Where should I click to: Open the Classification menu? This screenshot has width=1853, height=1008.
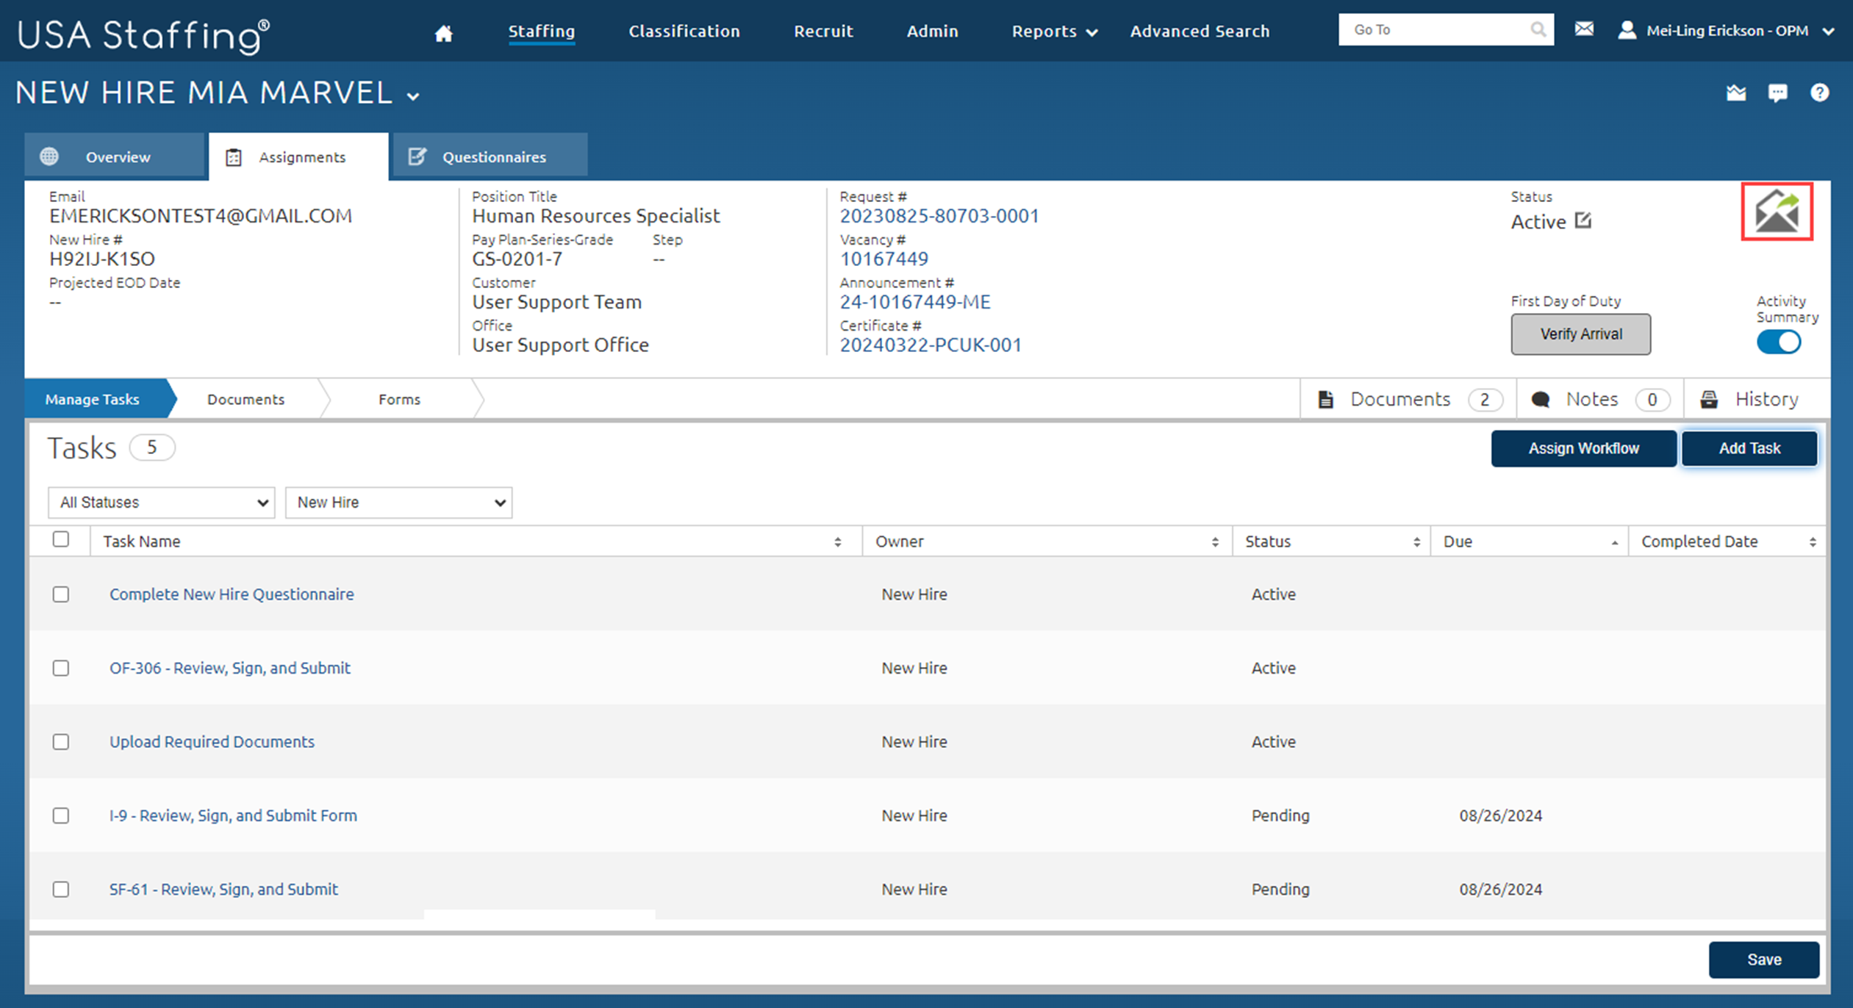[x=684, y=31]
